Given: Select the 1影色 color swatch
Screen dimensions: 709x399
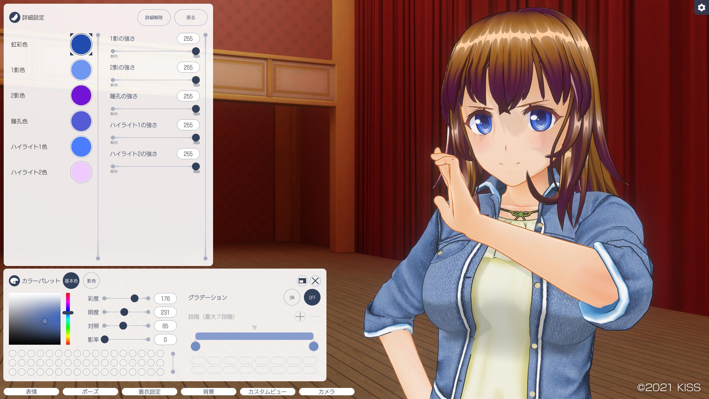Looking at the screenshot, I should coord(81,70).
